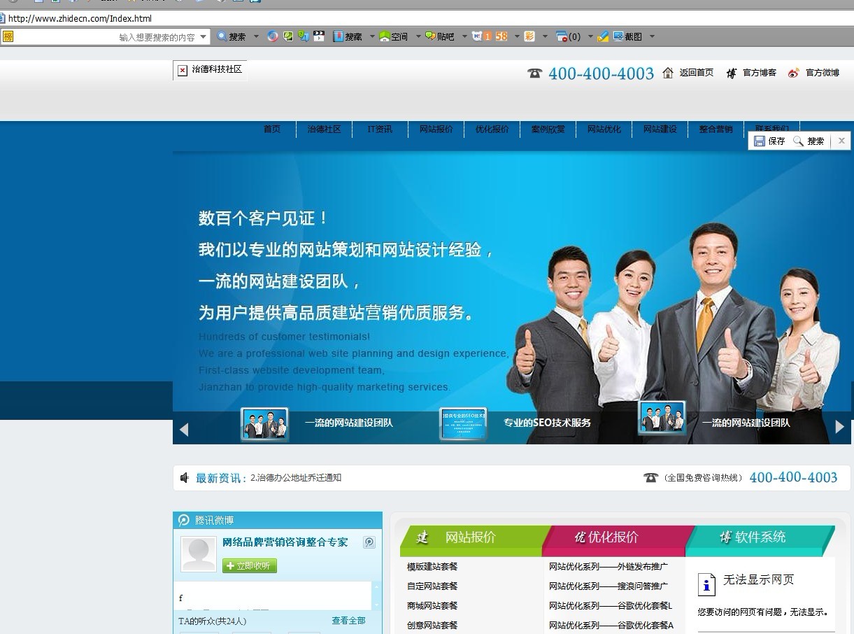Click the 官方微博 link at top right
This screenshot has width=854, height=634.
click(x=822, y=73)
